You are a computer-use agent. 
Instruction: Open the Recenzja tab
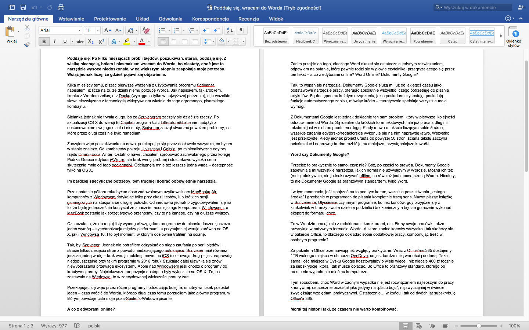(x=249, y=19)
